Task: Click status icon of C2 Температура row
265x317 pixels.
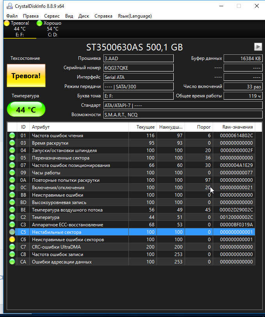Action: point(12,217)
